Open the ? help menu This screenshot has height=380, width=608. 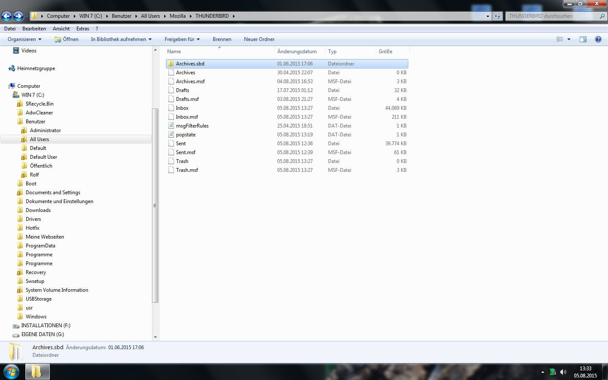(97, 29)
